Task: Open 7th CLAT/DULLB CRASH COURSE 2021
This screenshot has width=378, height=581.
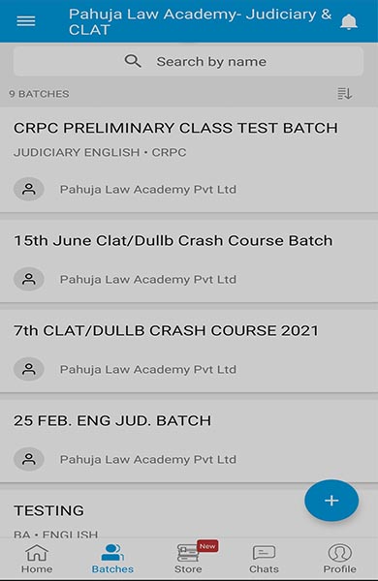Action: tap(189, 352)
